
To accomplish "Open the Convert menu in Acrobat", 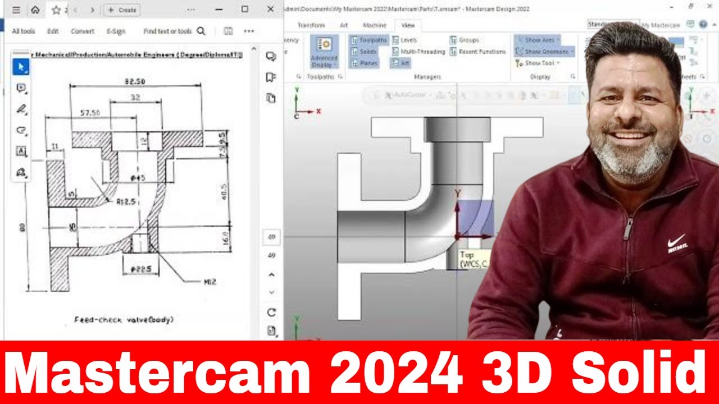I will tap(83, 31).
